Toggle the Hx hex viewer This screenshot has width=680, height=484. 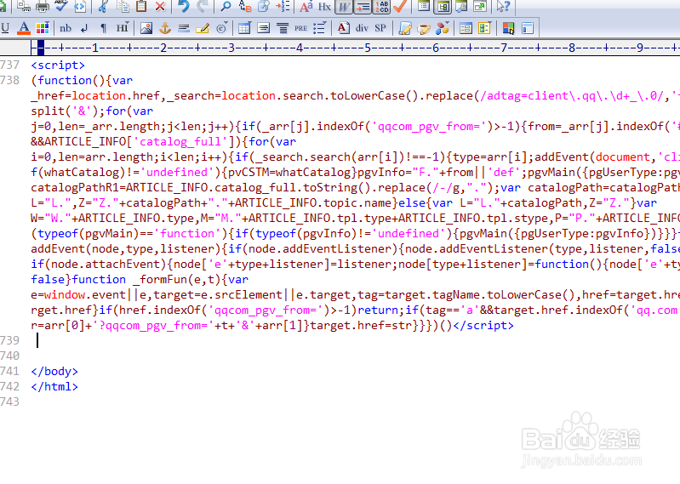pyautogui.click(x=324, y=6)
